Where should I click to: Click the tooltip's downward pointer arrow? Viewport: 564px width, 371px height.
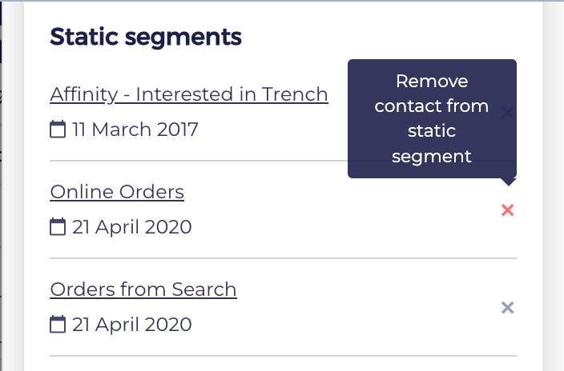(508, 182)
